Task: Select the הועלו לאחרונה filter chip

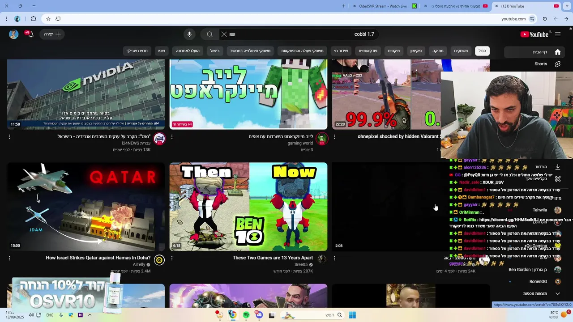Action: pos(188,51)
